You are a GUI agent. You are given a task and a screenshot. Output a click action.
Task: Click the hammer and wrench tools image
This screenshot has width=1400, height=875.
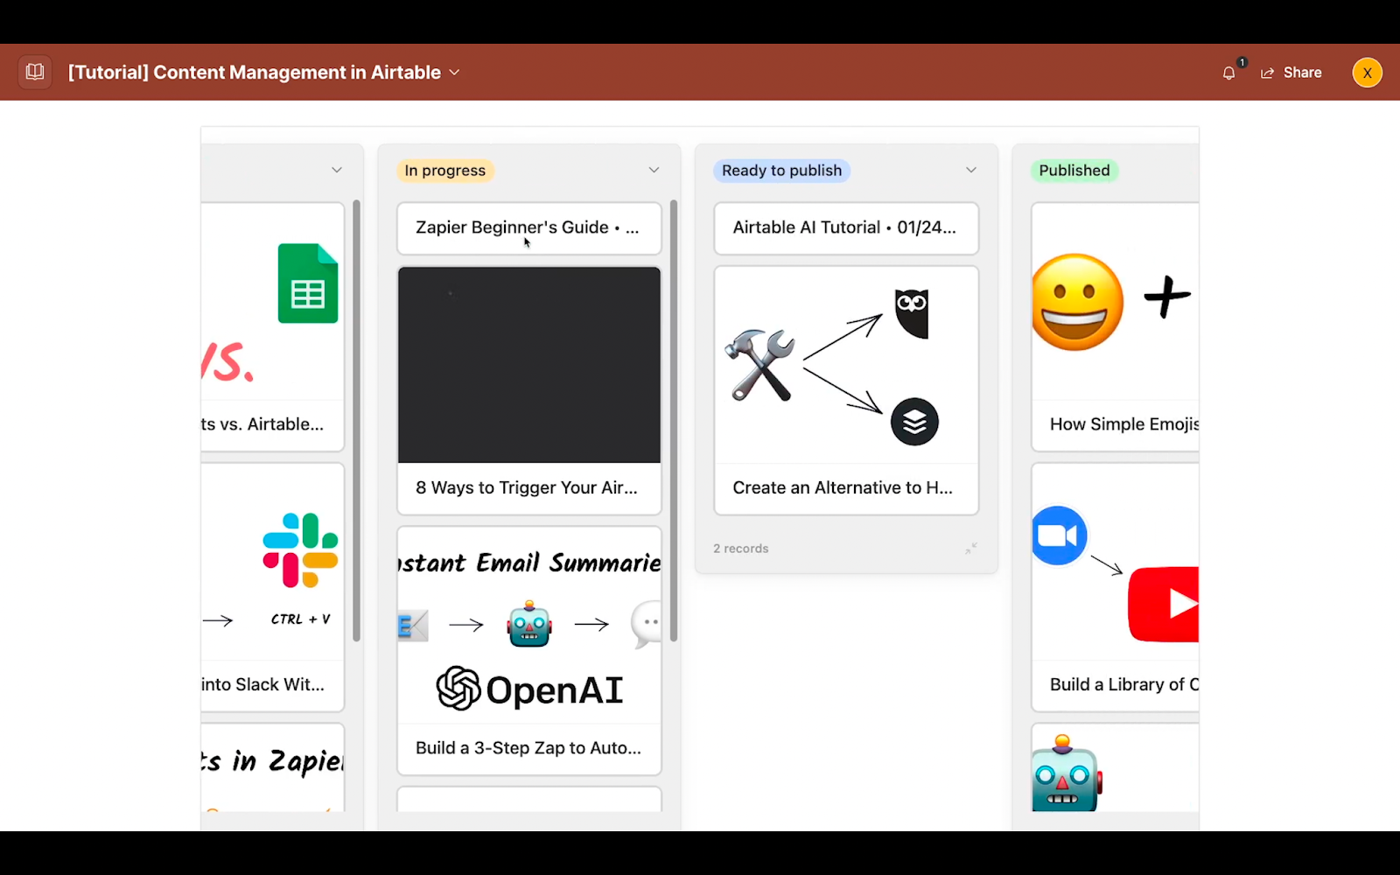(759, 365)
